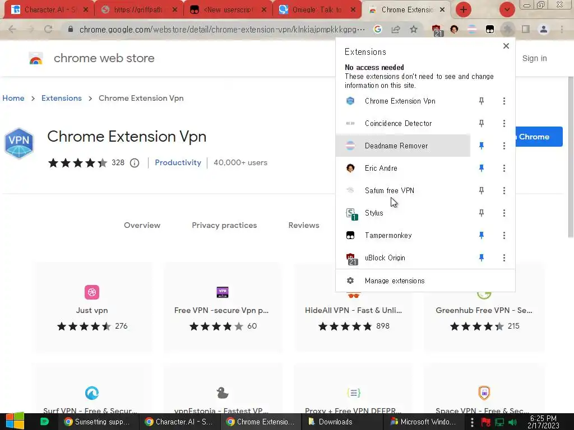Viewport: 574px width, 430px height.
Task: Open more options for Chrome Extension Vpn
Action: (504, 101)
